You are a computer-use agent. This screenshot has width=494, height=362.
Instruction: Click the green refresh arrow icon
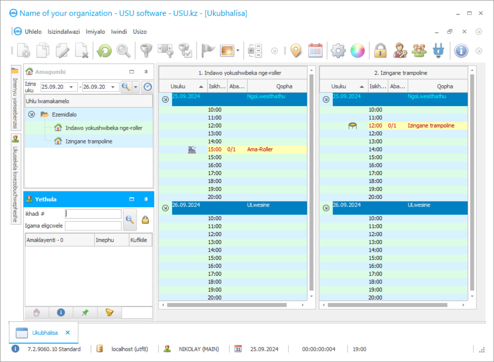pos(104,51)
